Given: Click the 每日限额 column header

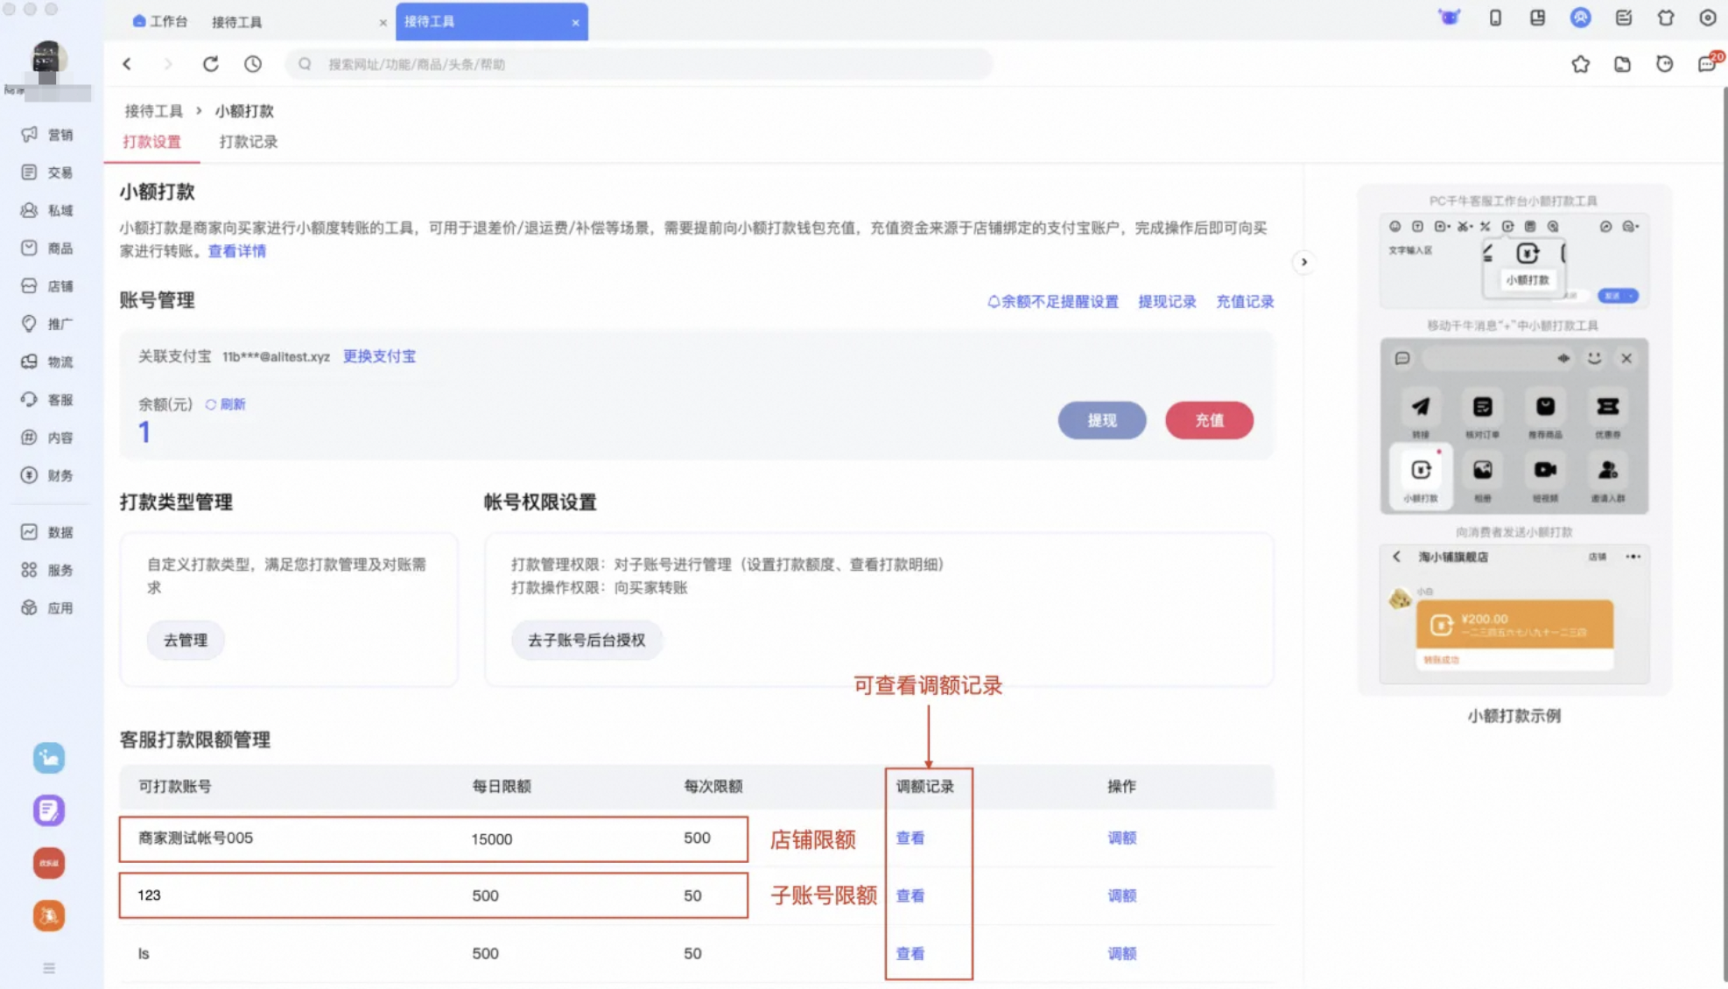Looking at the screenshot, I should coord(501,787).
